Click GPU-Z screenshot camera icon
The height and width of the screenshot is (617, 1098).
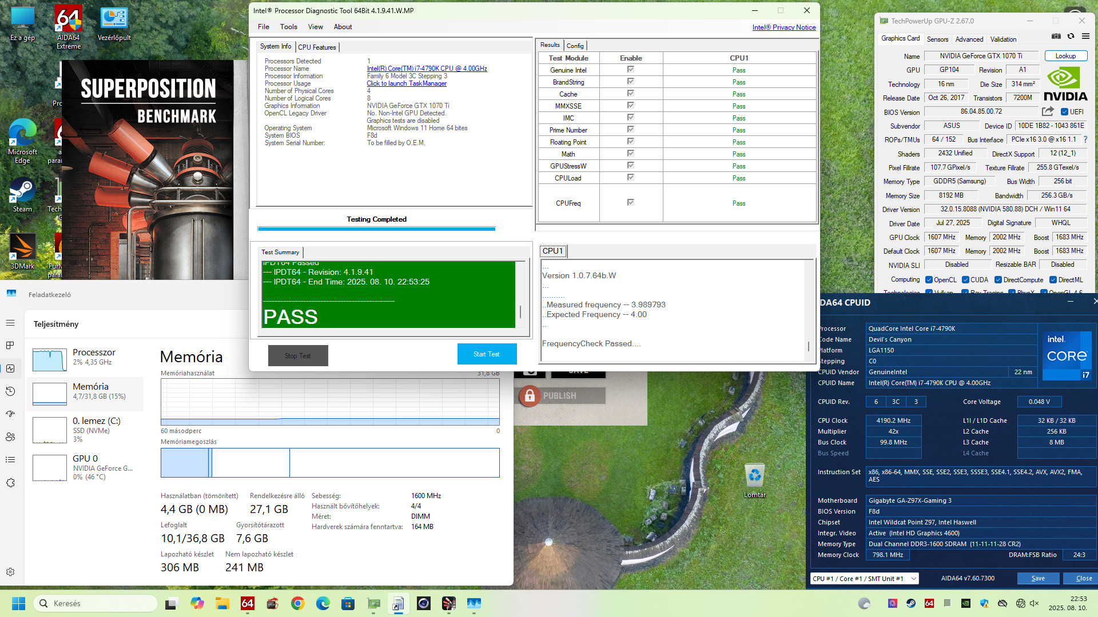pyautogui.click(x=1056, y=36)
